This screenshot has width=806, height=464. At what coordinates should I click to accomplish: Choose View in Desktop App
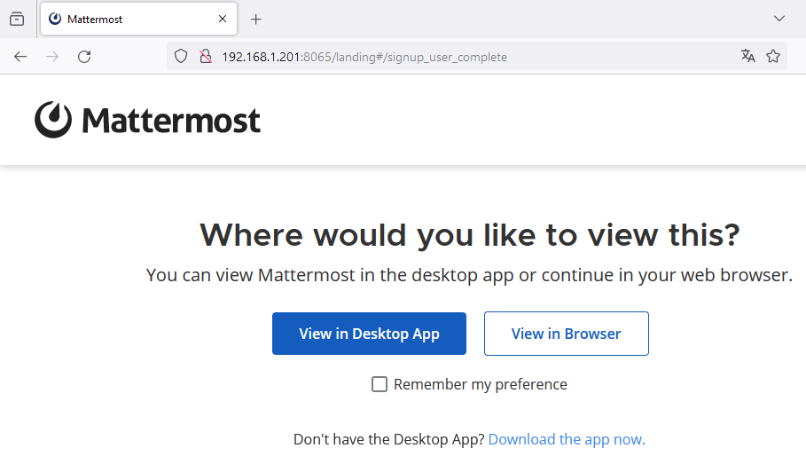click(x=369, y=334)
